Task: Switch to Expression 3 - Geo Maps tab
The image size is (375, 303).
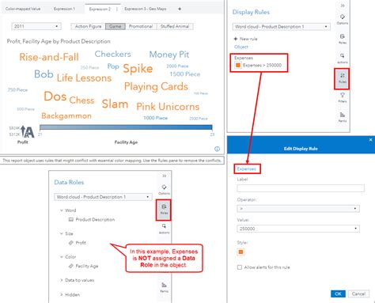Action: [x=146, y=9]
